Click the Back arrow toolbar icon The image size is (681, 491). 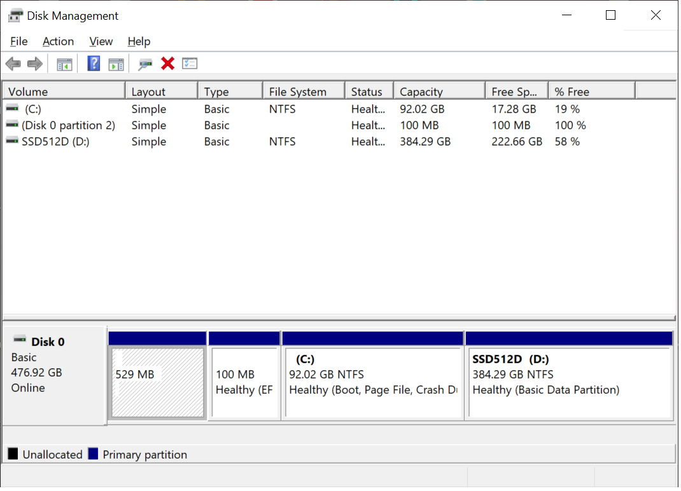click(x=13, y=64)
